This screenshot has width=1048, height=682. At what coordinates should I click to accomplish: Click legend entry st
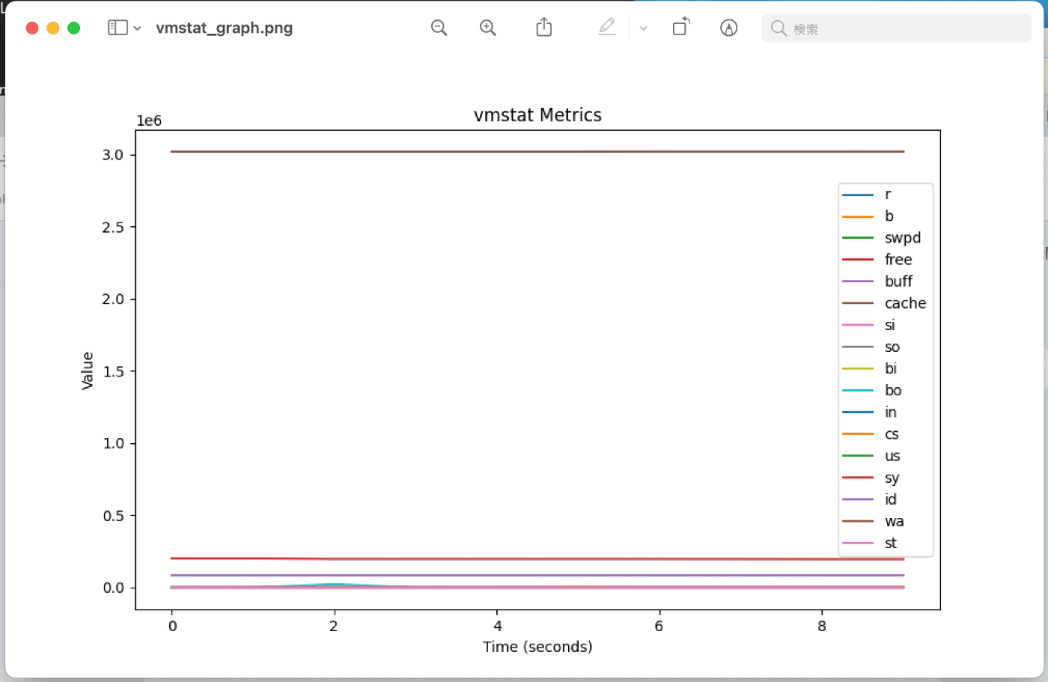click(x=890, y=543)
